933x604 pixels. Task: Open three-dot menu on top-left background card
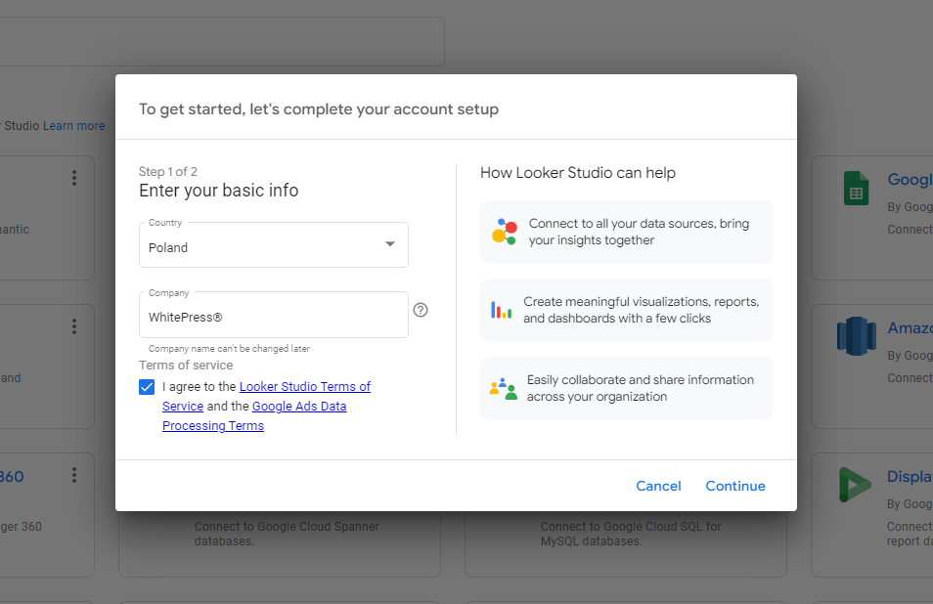pos(74,178)
